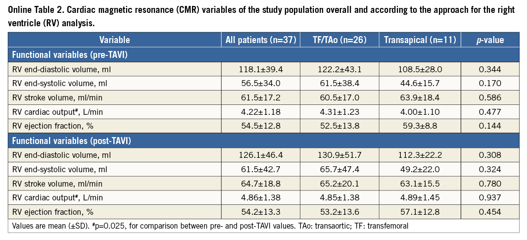Select the 118.1±39.4 cell
The height and width of the screenshot is (240, 527).
point(260,69)
